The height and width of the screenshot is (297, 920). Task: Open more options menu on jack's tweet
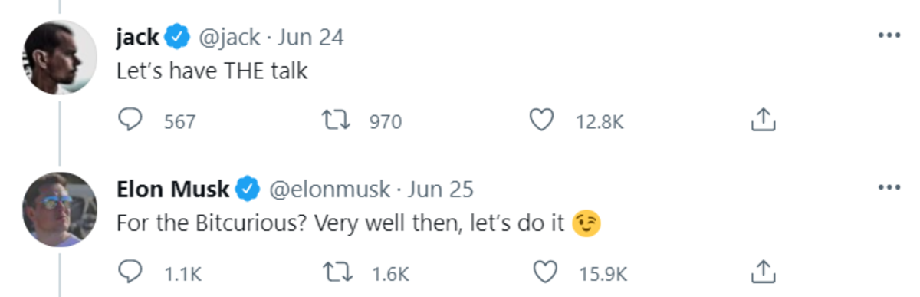[x=889, y=36]
